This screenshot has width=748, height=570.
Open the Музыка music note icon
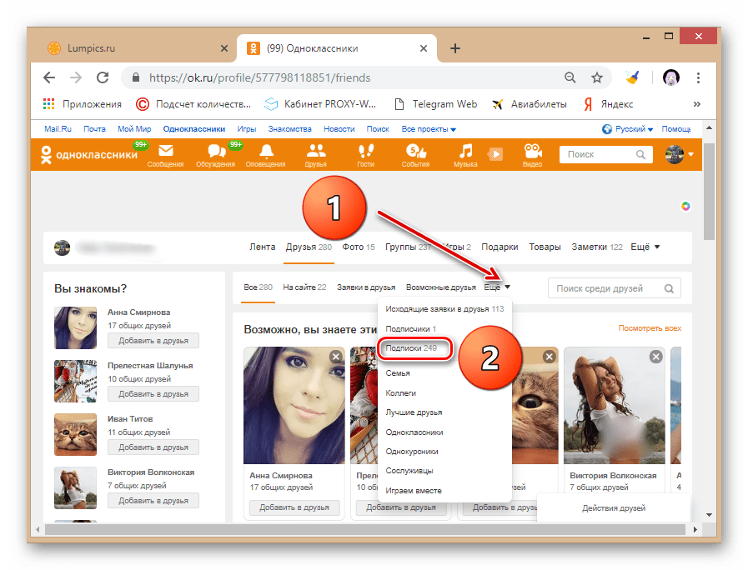coord(465,155)
